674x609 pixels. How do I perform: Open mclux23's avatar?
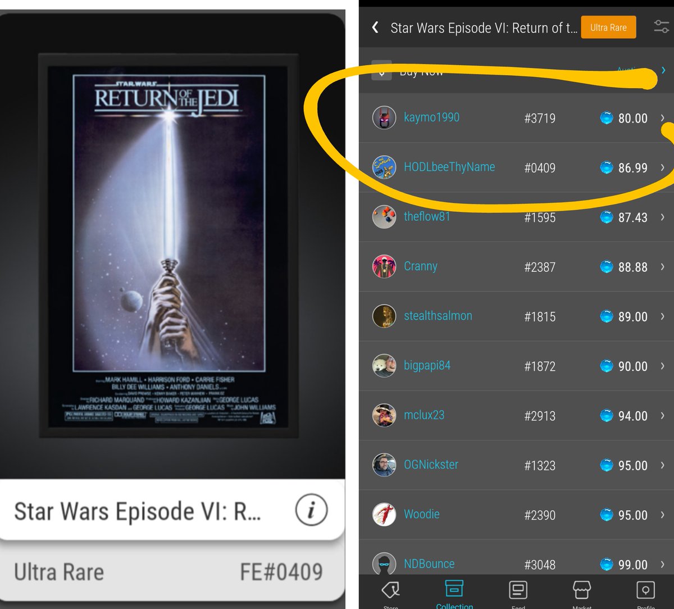[384, 415]
